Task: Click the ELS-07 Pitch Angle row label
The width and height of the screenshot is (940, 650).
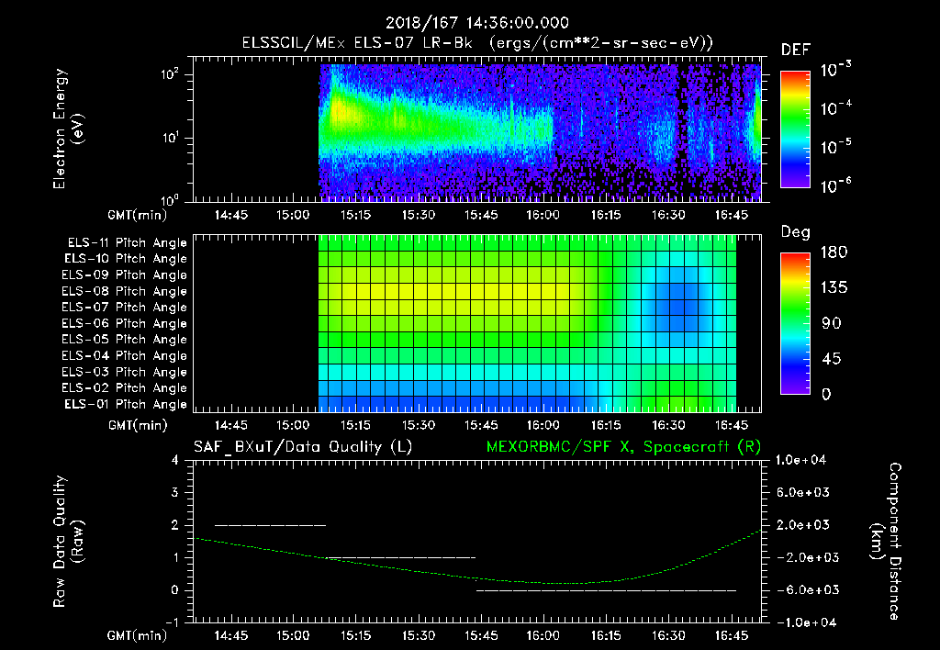Action: pyautogui.click(x=124, y=308)
